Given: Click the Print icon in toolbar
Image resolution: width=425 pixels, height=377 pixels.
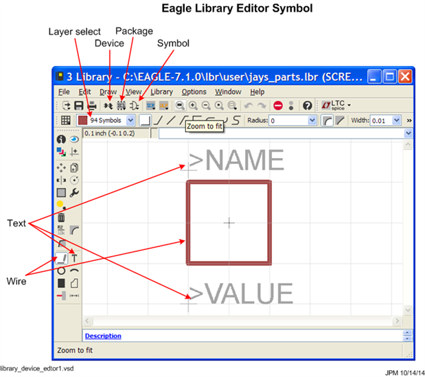Looking at the screenshot, I should pyautogui.click(x=92, y=106).
